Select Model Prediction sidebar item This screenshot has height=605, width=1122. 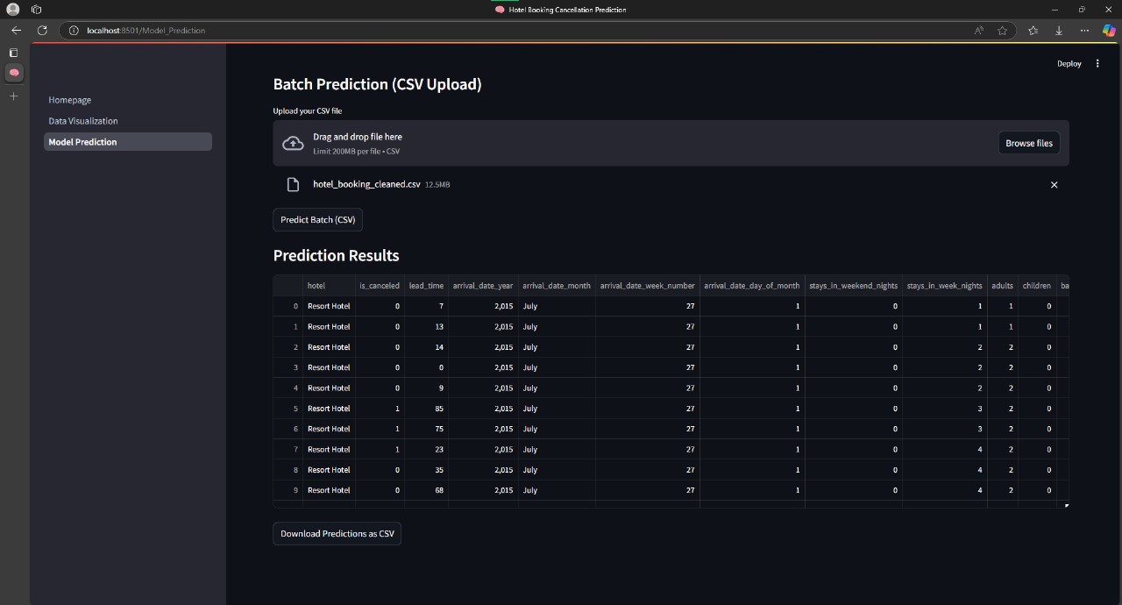128,142
